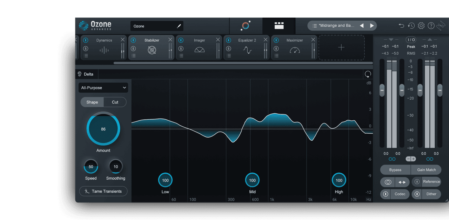Screen dimensions: 449x220
Task: Remove the Dynamics module with its X
Action: tap(122, 40)
